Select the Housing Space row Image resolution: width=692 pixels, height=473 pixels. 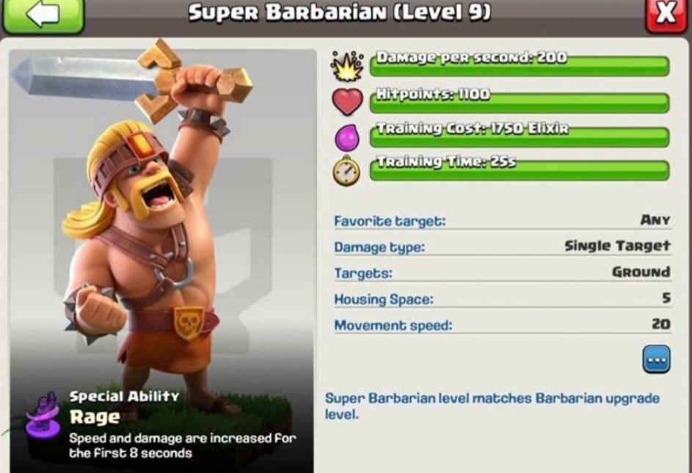click(502, 298)
